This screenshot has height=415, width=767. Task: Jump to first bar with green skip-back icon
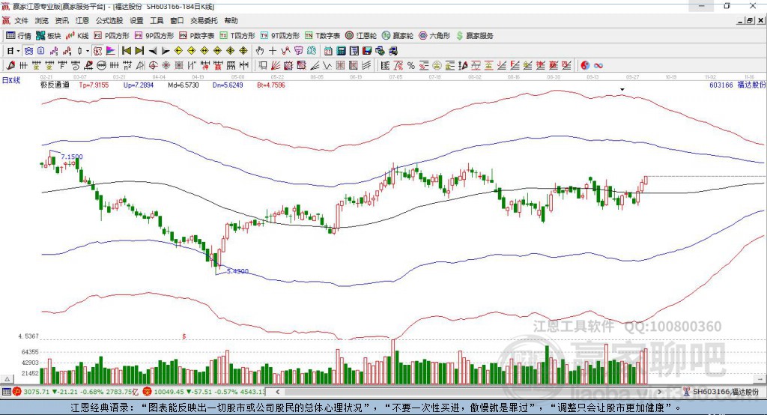pos(127,51)
